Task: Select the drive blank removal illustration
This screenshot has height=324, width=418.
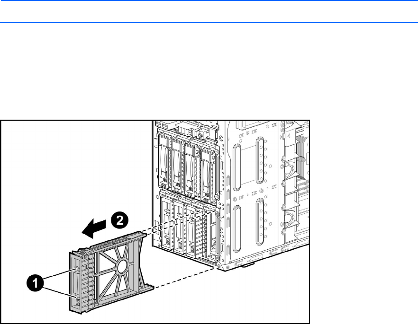Action: (155, 222)
